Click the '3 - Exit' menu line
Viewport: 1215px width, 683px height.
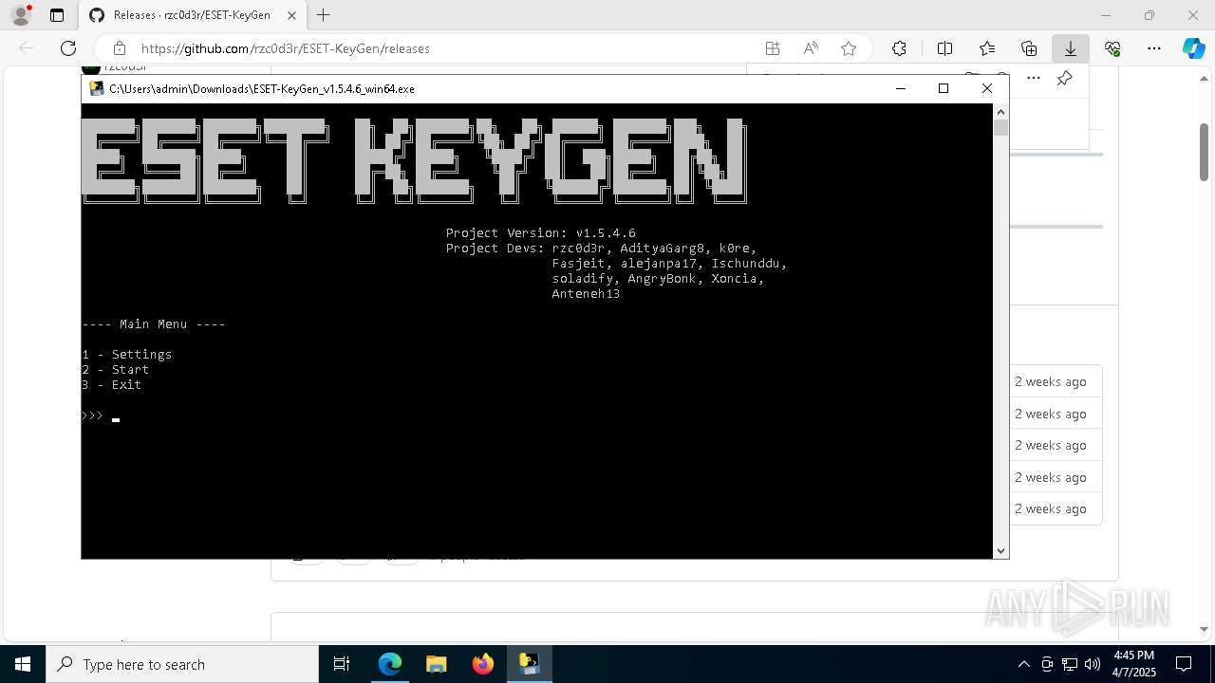[112, 384]
